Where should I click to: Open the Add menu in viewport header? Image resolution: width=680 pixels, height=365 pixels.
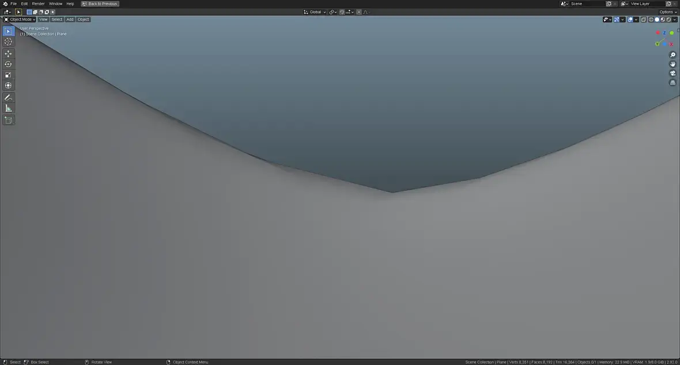pyautogui.click(x=70, y=20)
